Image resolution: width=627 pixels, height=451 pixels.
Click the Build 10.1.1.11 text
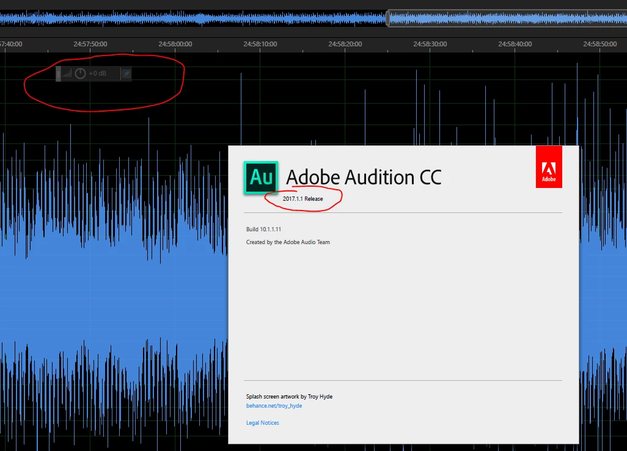coord(263,229)
